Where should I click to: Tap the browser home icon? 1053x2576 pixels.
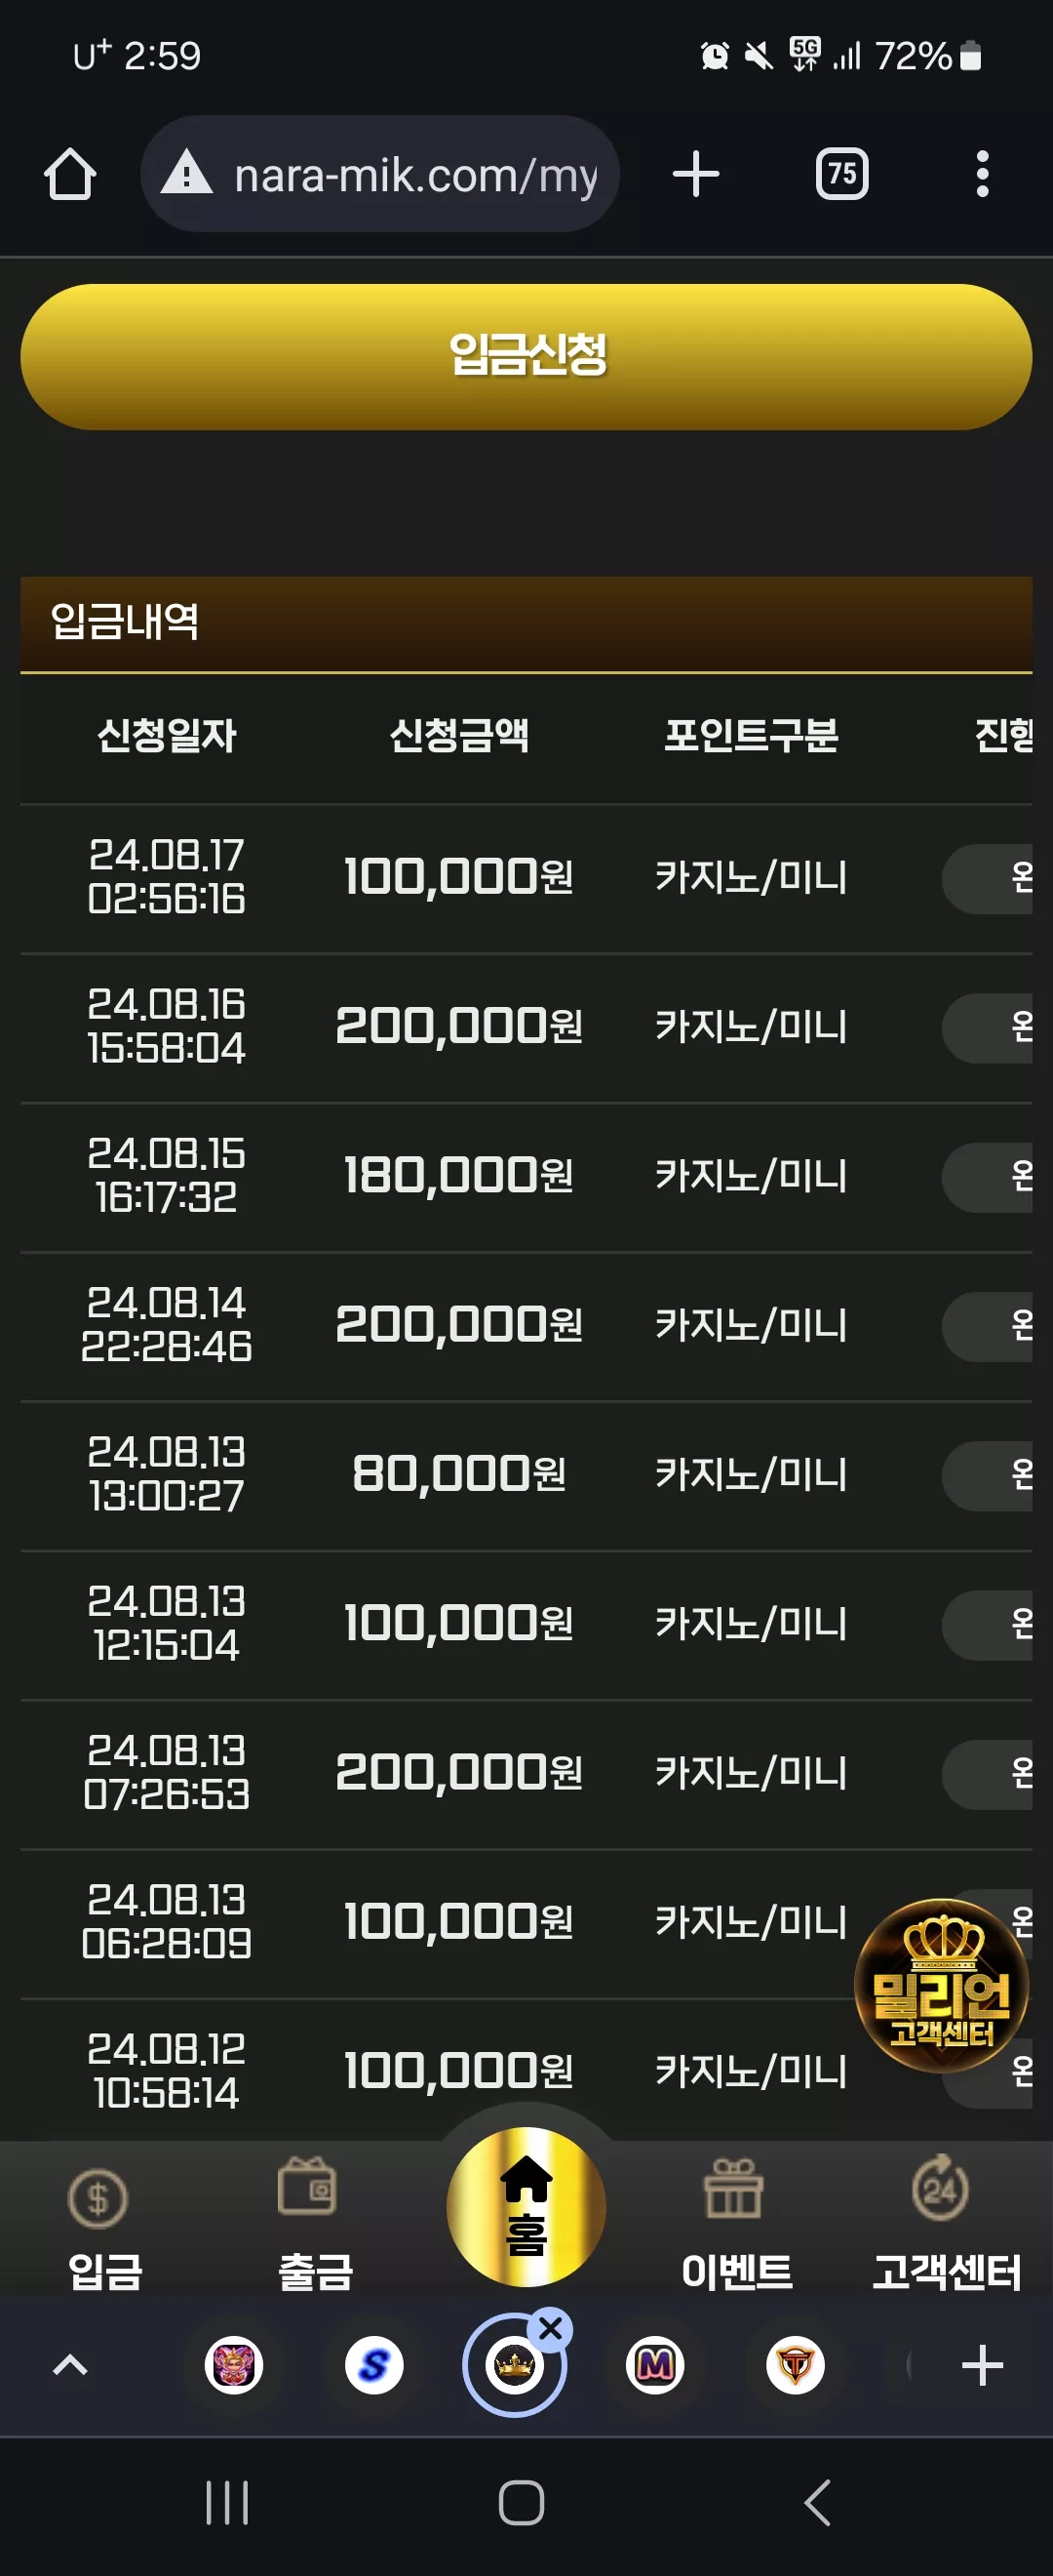70,174
